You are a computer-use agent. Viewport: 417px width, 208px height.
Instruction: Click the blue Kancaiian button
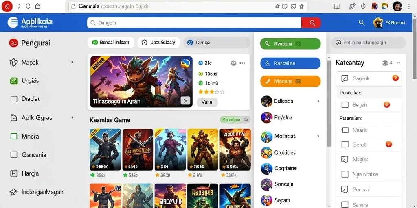pos(290,63)
